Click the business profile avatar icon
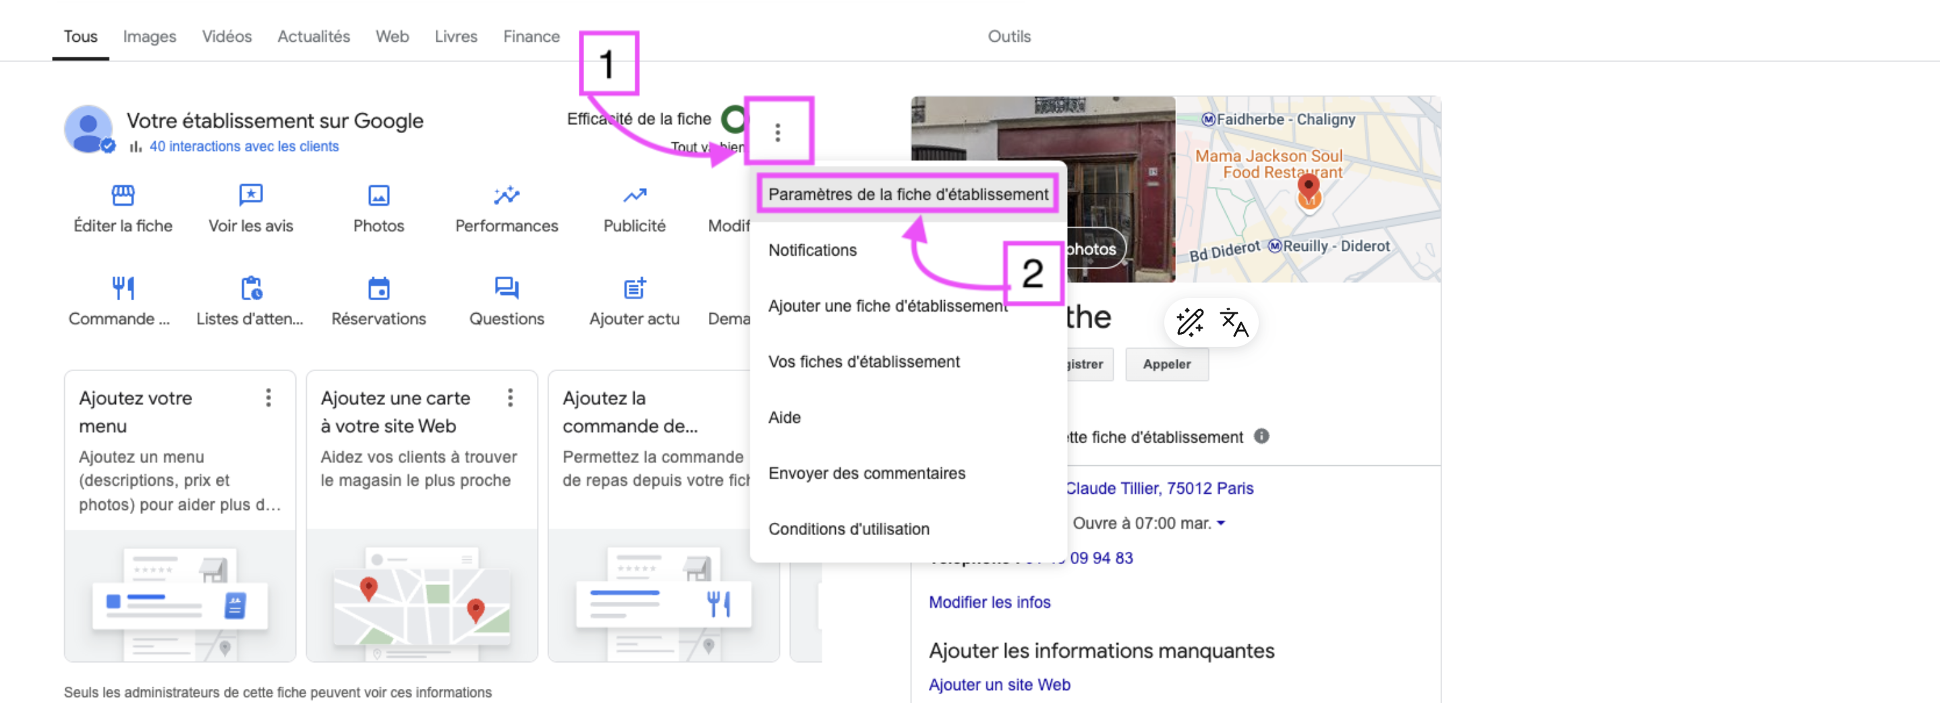The image size is (1940, 703). coord(89,130)
